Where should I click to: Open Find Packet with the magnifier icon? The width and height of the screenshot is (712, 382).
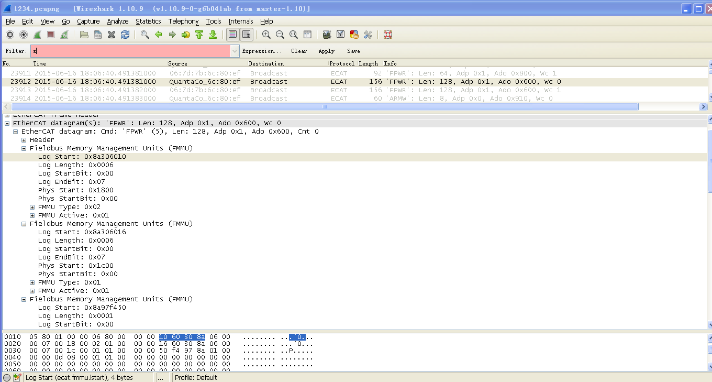[145, 35]
